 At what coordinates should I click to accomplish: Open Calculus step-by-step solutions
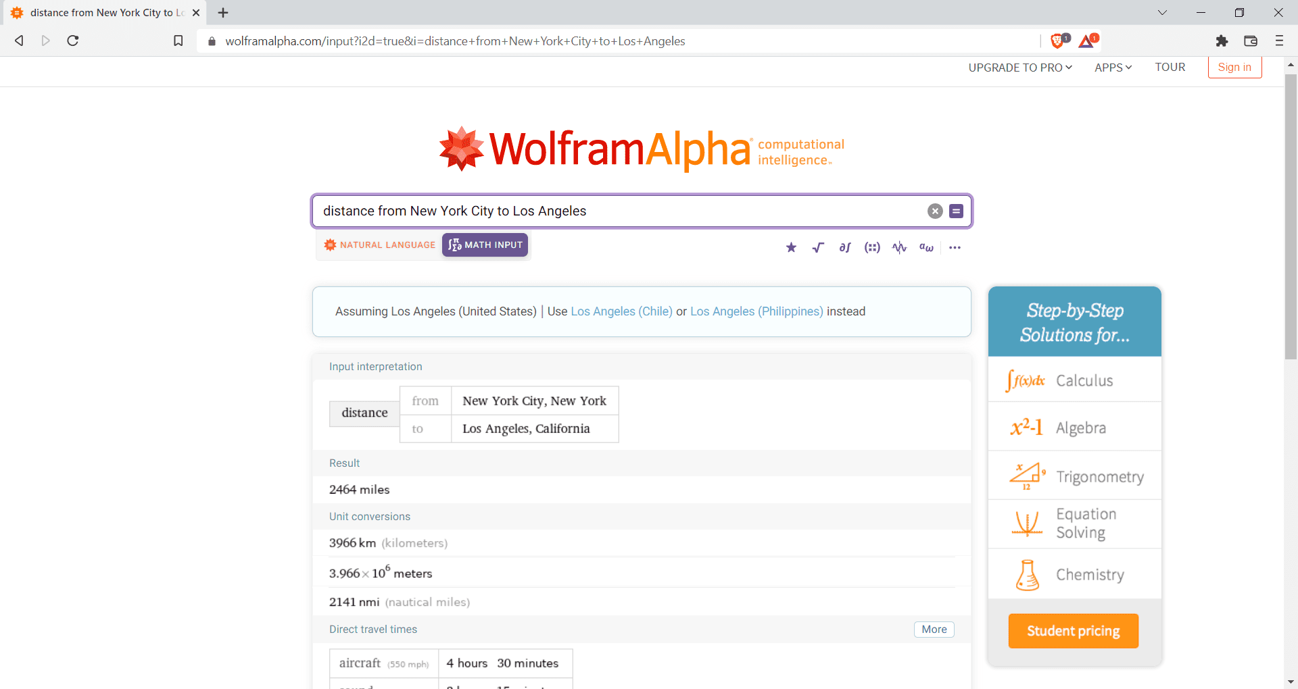1075,380
